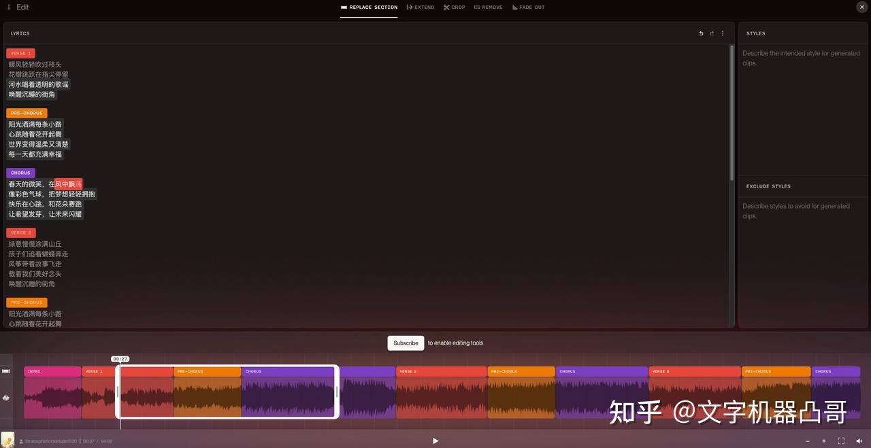Click the Undo arrow above the lyrics
The image size is (871, 448).
(x=701, y=33)
